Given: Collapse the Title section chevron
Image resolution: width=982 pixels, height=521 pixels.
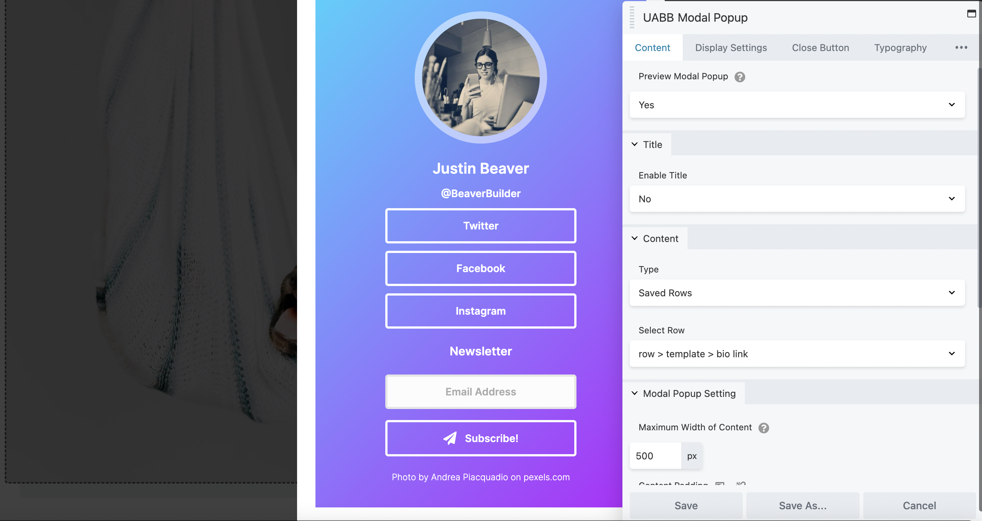Looking at the screenshot, I should pyautogui.click(x=634, y=144).
